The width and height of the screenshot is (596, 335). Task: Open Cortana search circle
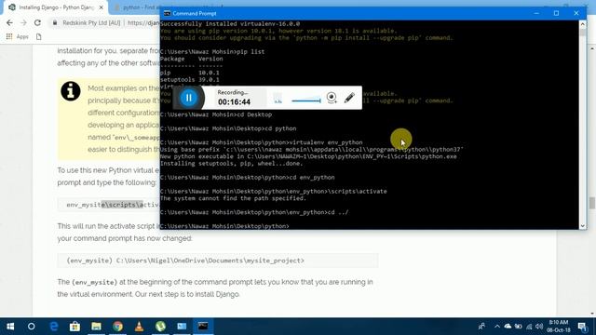(x=31, y=327)
